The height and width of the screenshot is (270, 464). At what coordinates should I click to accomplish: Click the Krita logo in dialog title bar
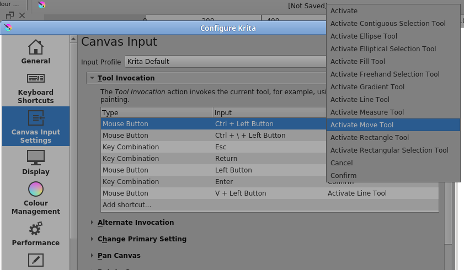(x=8, y=28)
